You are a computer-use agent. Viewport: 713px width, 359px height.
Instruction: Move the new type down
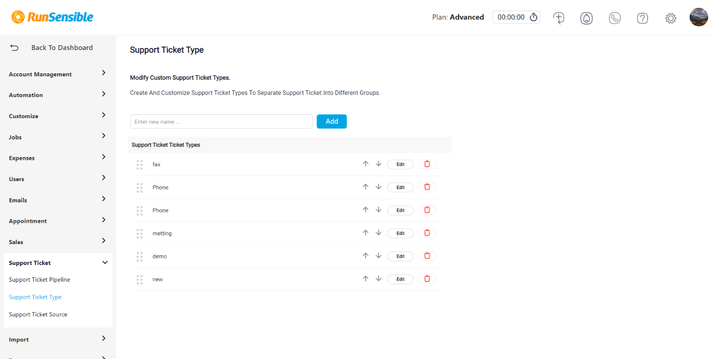click(378, 279)
